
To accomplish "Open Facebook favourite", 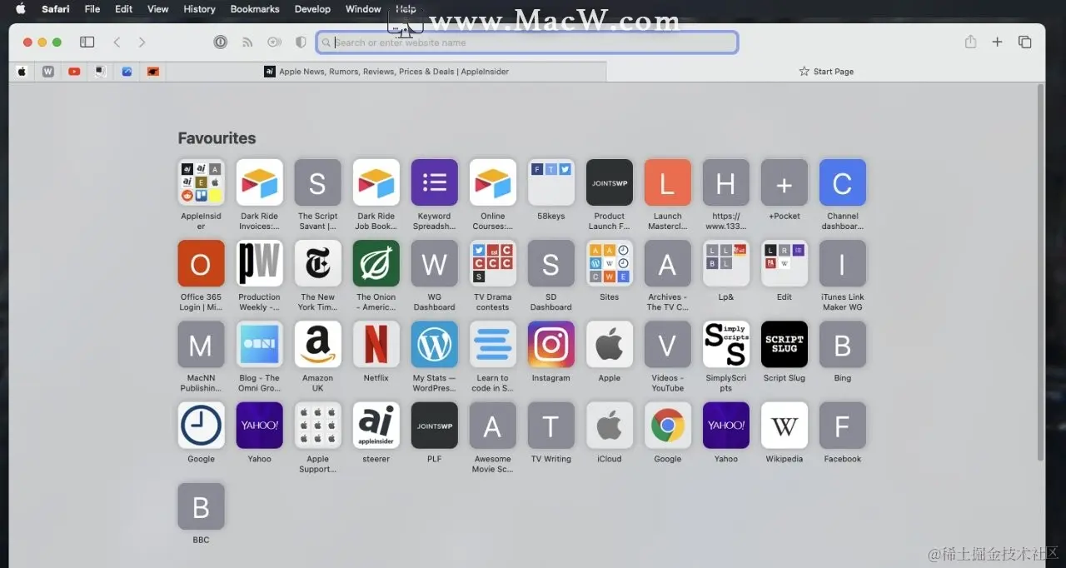I will point(842,425).
